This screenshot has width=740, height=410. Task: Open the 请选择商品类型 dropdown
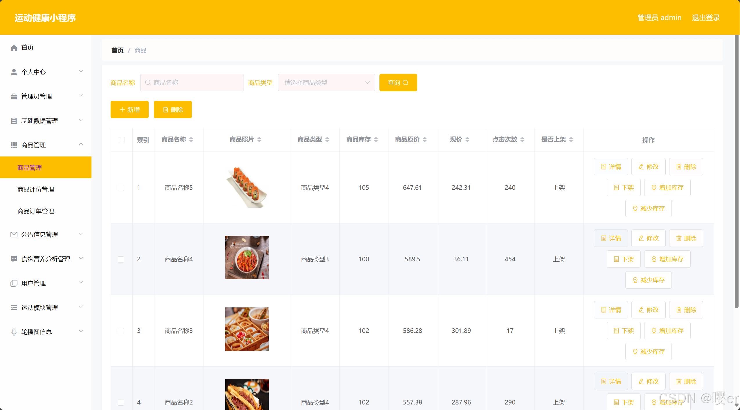point(326,83)
